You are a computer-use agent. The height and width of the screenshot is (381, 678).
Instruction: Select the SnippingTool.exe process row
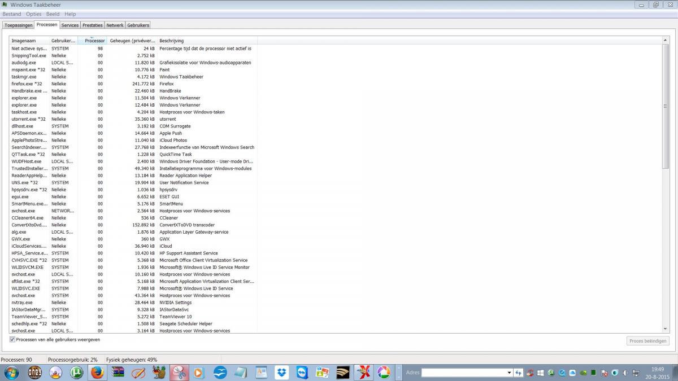[x=133, y=55]
